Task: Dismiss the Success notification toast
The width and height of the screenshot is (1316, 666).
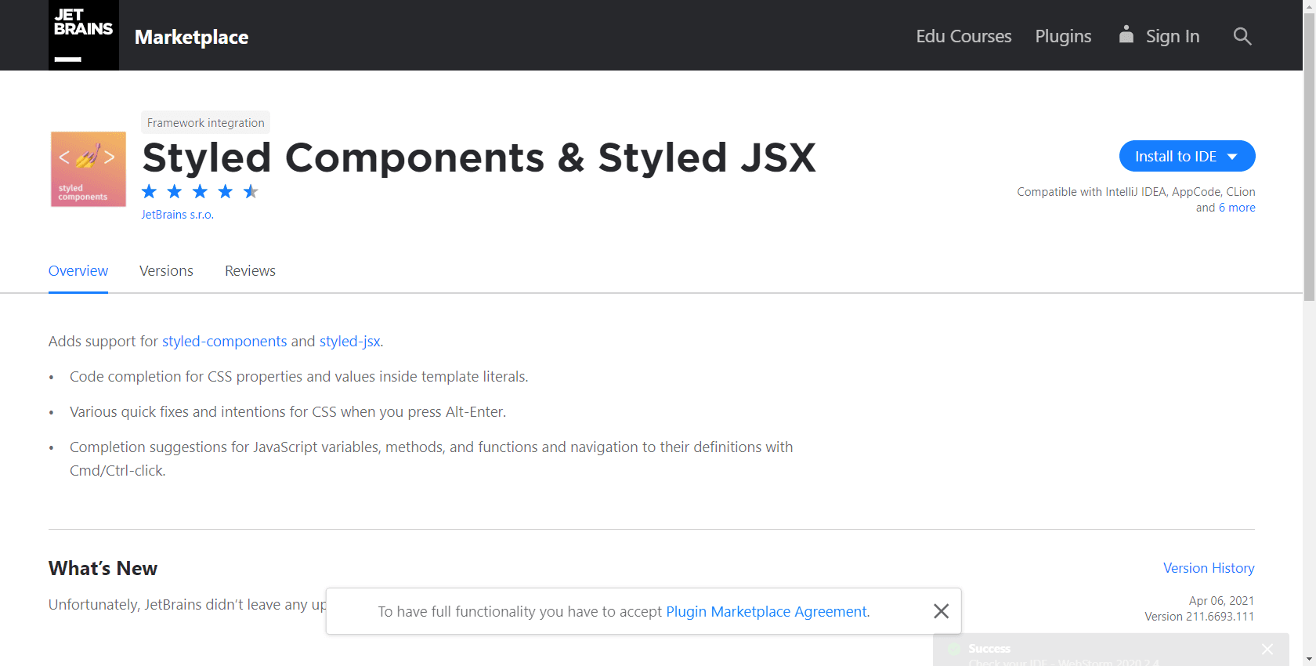Action: (x=1267, y=649)
